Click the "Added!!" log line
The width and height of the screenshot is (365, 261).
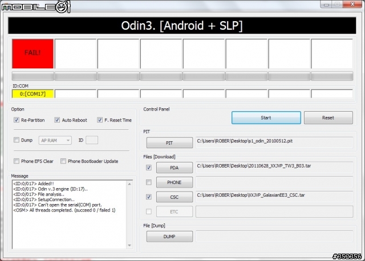(x=34, y=183)
